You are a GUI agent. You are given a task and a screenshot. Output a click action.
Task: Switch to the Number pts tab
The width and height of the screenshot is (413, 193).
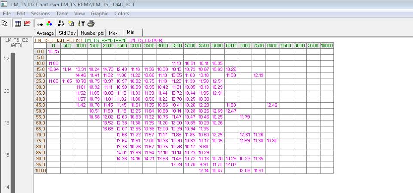pos(92,33)
